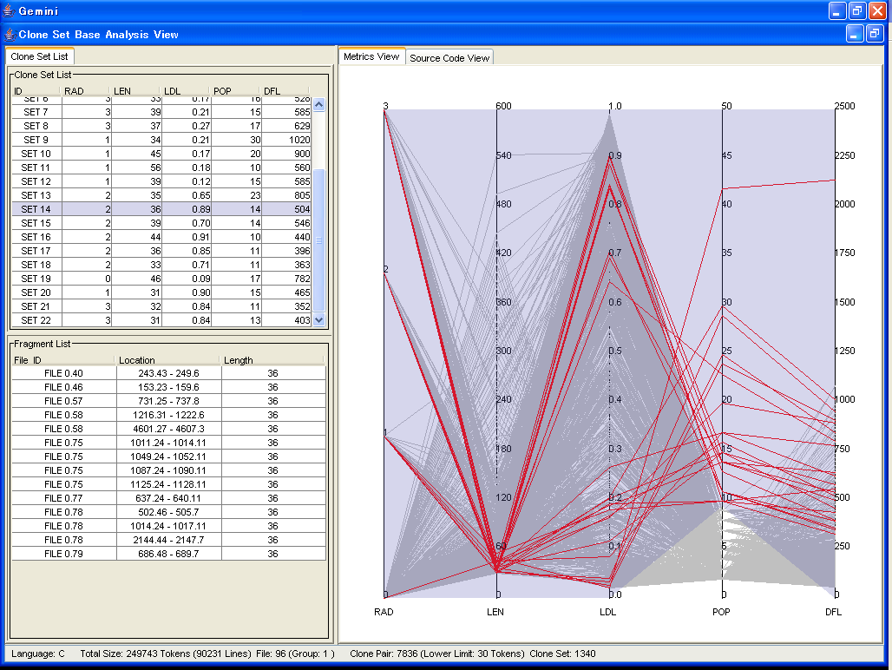The height and width of the screenshot is (670, 892).
Task: Click the DFL column header in clone list
Action: pos(285,91)
